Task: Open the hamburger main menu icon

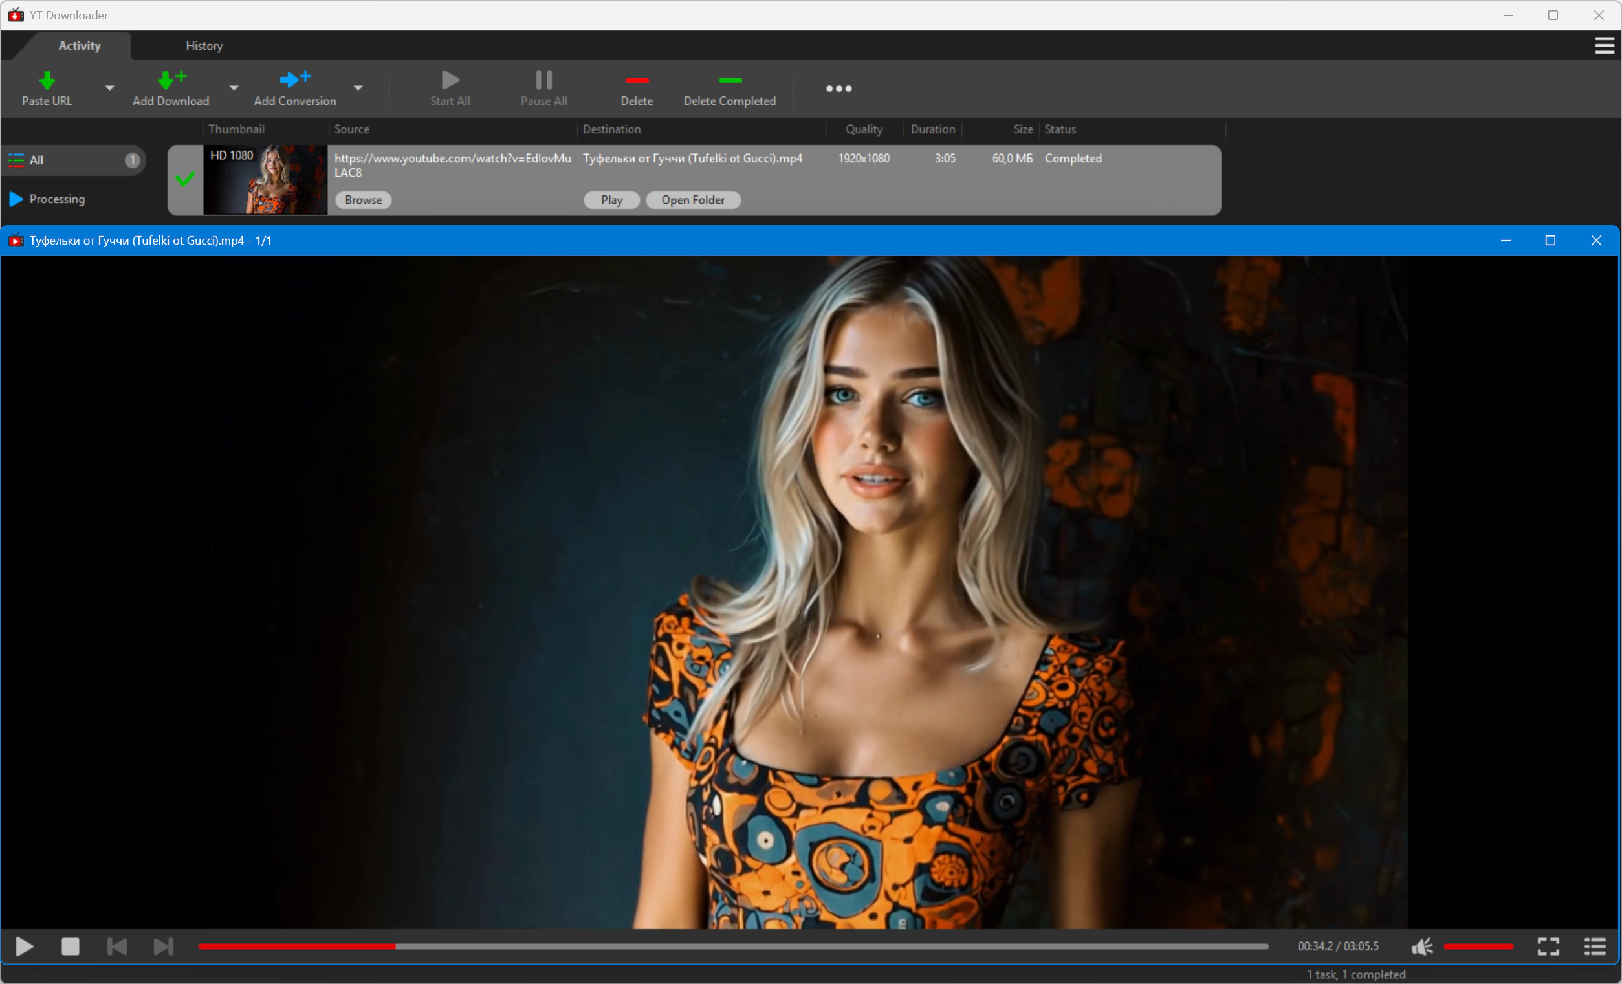Action: pos(1604,45)
